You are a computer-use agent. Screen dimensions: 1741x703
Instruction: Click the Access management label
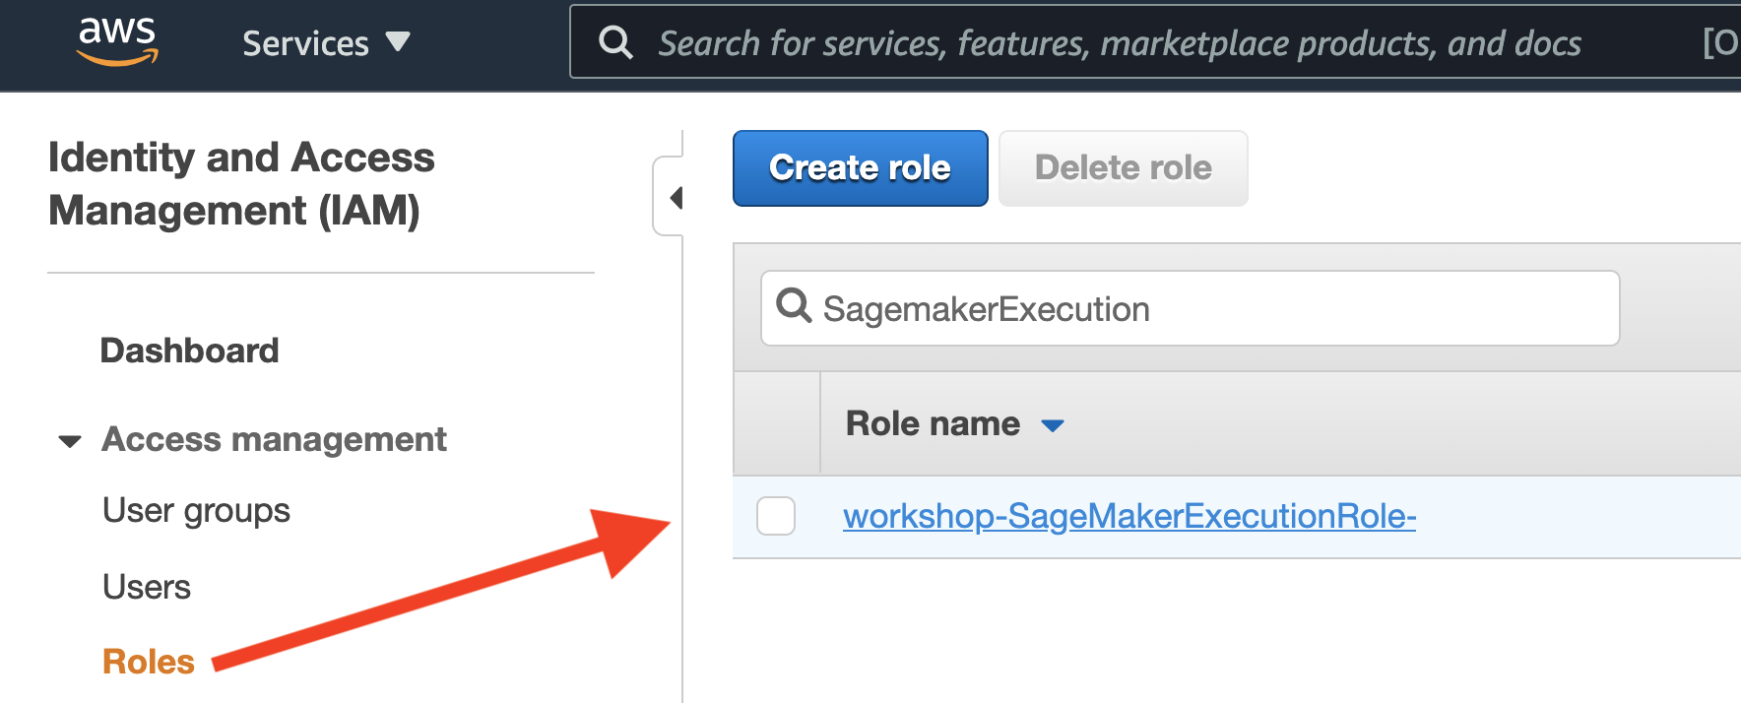tap(274, 439)
